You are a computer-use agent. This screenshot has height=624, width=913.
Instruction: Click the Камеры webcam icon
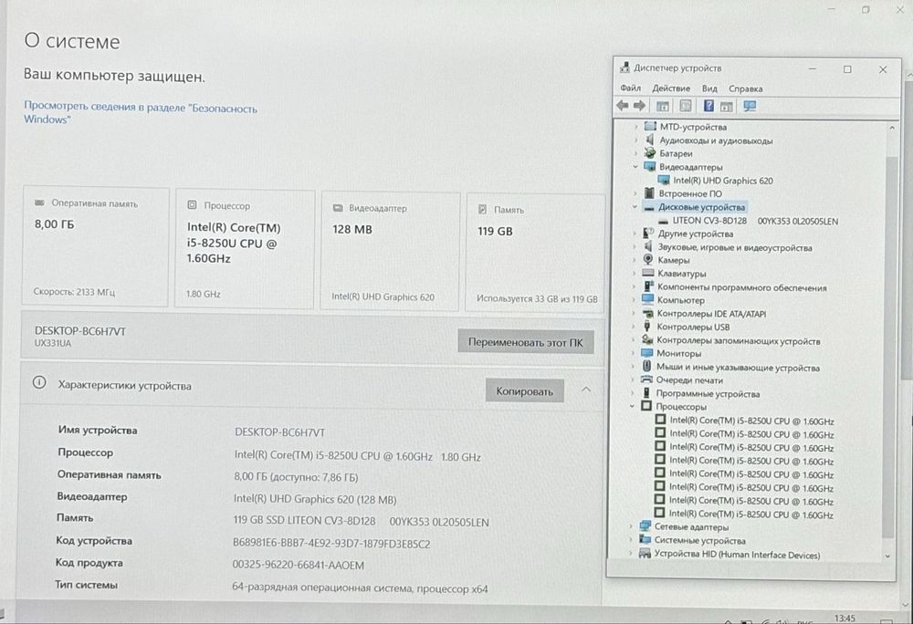647,259
